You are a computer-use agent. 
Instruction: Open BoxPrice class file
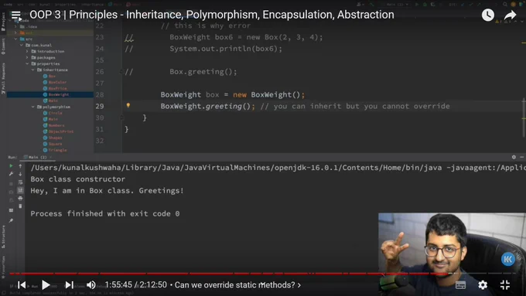pos(55,88)
